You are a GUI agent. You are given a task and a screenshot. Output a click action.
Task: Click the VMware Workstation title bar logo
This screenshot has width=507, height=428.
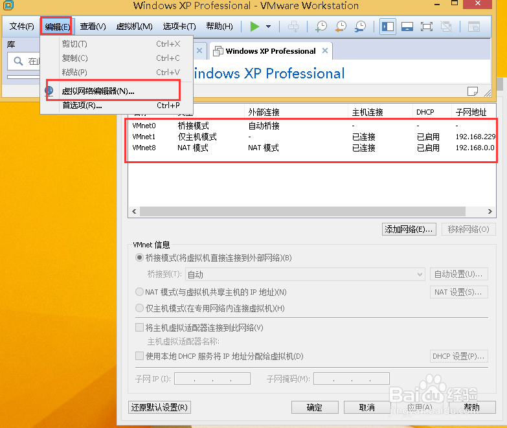point(8,5)
